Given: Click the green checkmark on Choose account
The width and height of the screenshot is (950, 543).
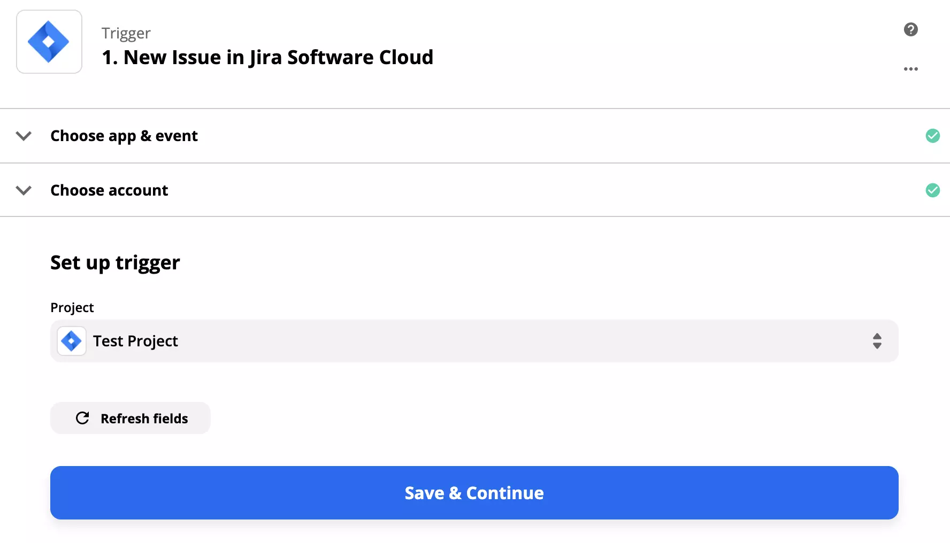Looking at the screenshot, I should (933, 190).
